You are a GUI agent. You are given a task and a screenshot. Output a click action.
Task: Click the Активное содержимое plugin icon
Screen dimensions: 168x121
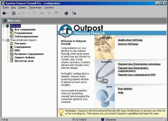[x=12, y=54]
